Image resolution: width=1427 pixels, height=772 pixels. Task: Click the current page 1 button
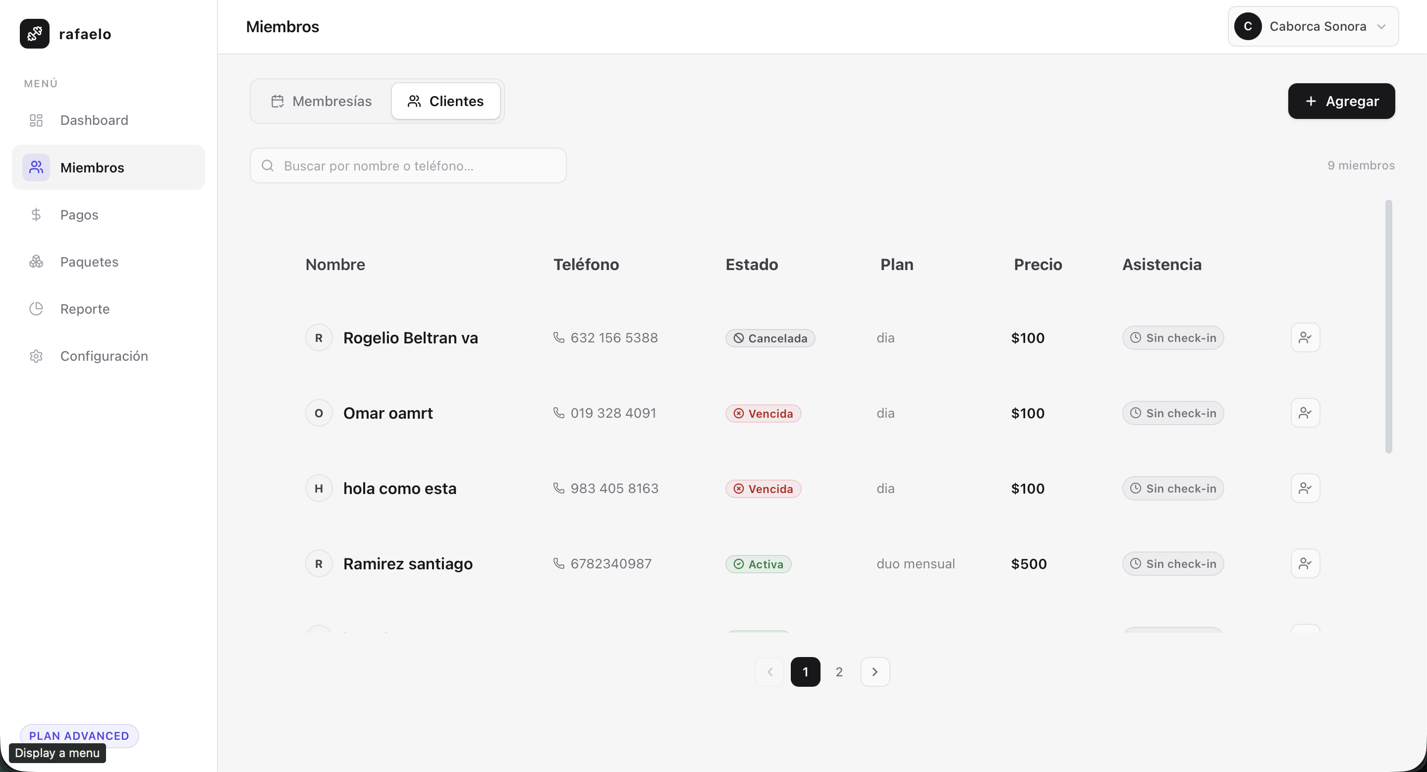pyautogui.click(x=806, y=672)
